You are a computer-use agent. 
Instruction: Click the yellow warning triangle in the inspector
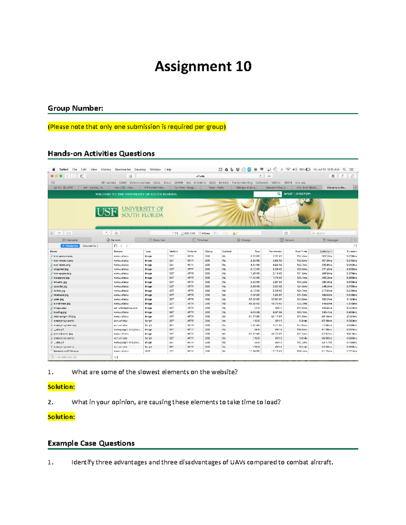234,233
